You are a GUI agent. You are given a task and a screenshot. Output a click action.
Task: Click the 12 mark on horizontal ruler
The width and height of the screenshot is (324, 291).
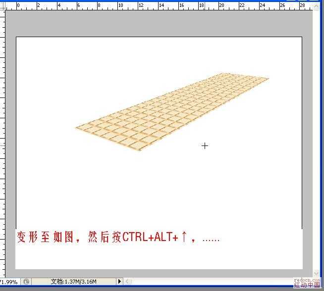141,5
